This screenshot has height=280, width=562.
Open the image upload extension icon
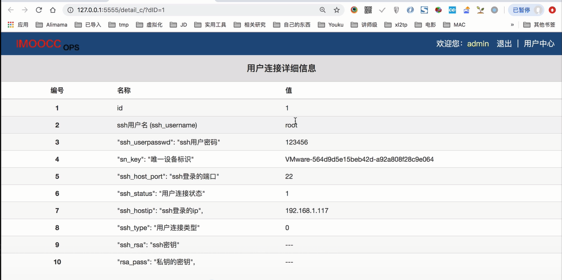pyautogui.click(x=466, y=10)
